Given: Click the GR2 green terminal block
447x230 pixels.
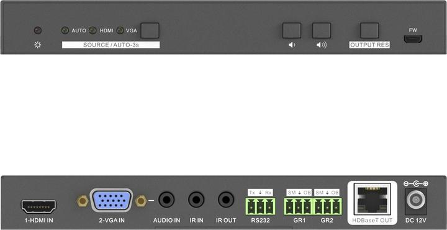Looking at the screenshot, I should coord(328,206).
